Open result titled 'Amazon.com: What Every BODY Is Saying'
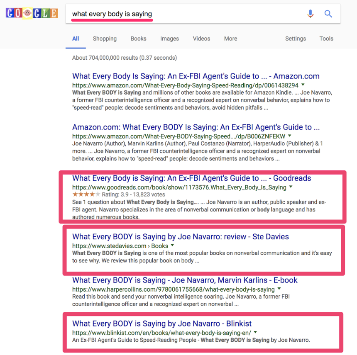The height and width of the screenshot is (355, 357). tap(196, 127)
